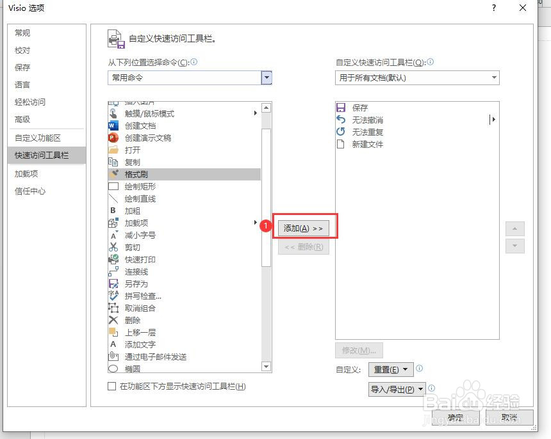Click the 另存为 save-as icon
This screenshot has width=551, height=439.
tap(113, 283)
